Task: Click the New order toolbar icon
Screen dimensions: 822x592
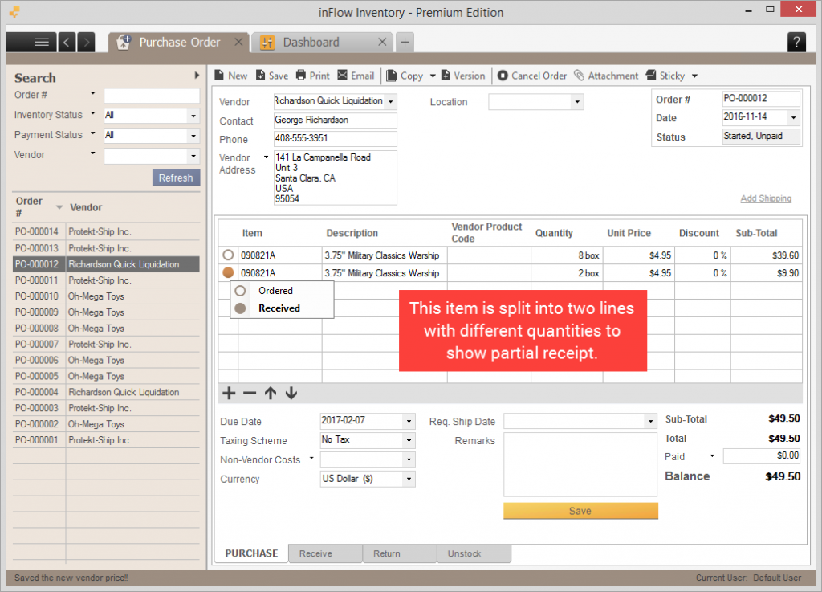Action: (220, 76)
